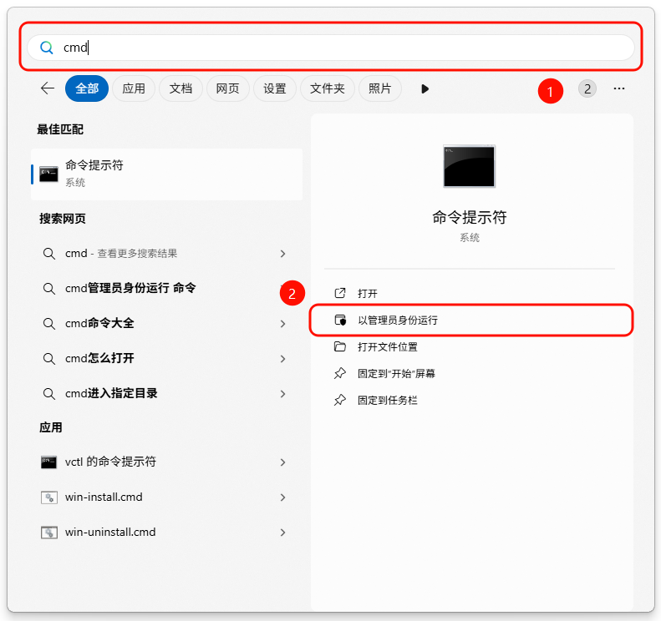This screenshot has height=621, width=661.
Task: Click the vctl 的命令提示符 console icon
Action: tap(49, 462)
